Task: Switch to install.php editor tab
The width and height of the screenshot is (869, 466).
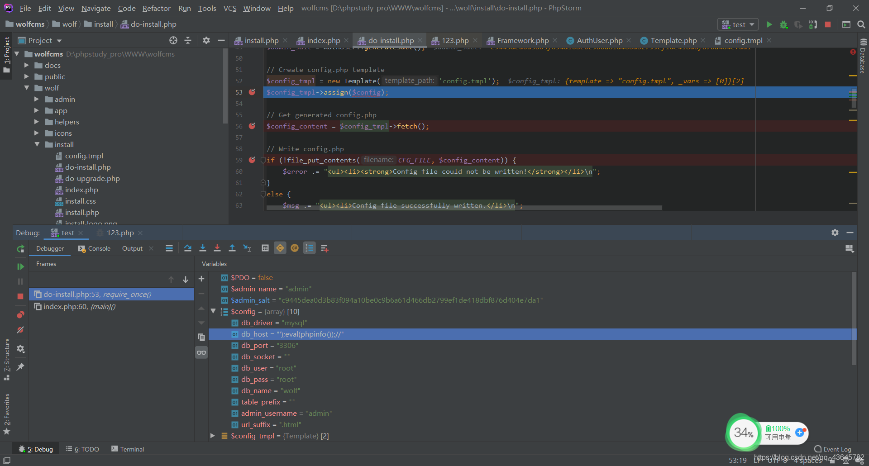Action: tap(261, 41)
